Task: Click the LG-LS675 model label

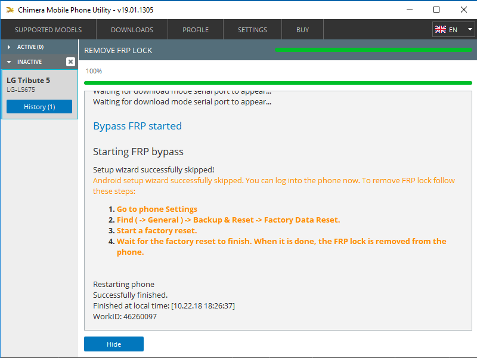Action: pyautogui.click(x=21, y=89)
